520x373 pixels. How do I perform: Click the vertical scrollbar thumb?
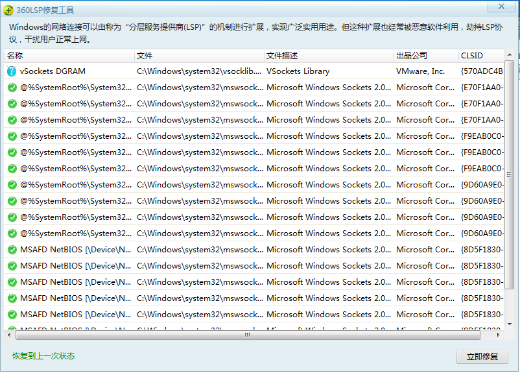tap(510, 174)
